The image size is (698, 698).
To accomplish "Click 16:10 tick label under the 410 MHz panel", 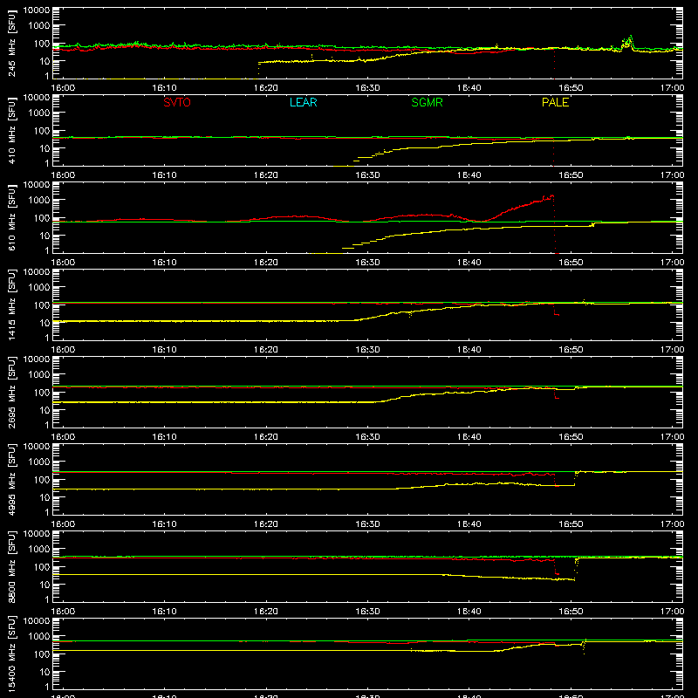I will (164, 175).
